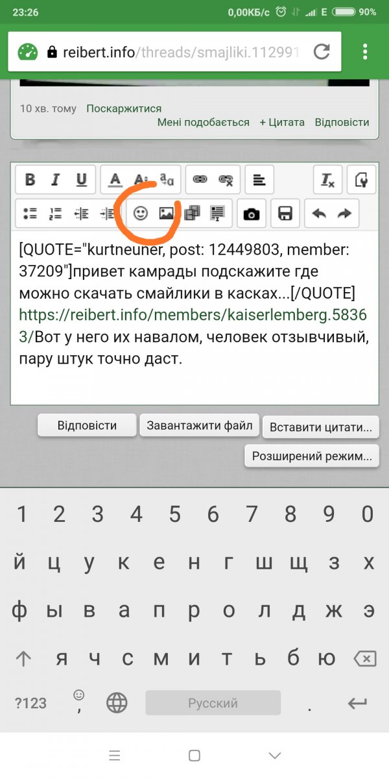Screen dimensions: 389x779
Task: Insert a bulleted list
Action: tap(30, 214)
